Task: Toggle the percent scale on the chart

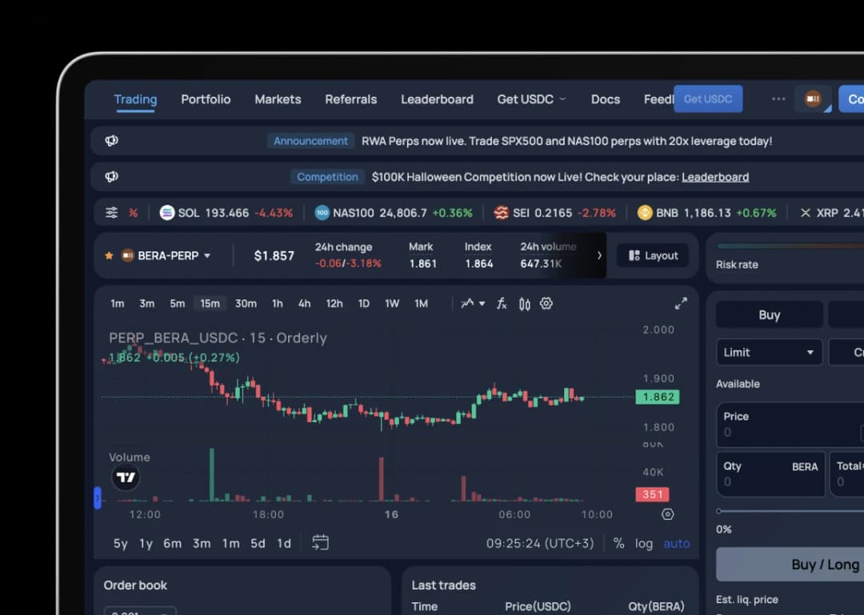Action: (618, 543)
